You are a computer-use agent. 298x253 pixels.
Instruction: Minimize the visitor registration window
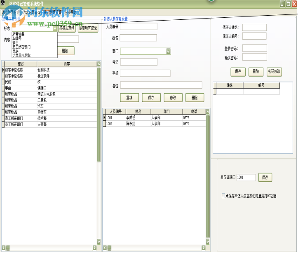pyautogui.click(x=282, y=4)
